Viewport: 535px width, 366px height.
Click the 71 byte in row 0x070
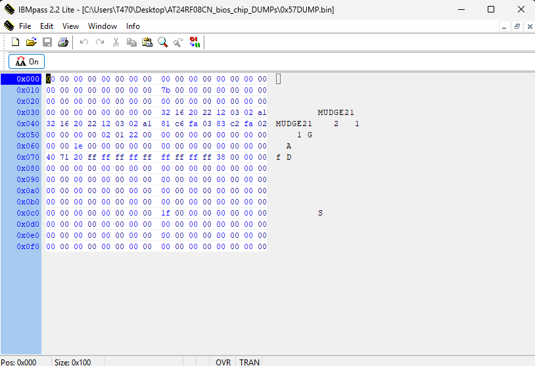[x=64, y=157]
